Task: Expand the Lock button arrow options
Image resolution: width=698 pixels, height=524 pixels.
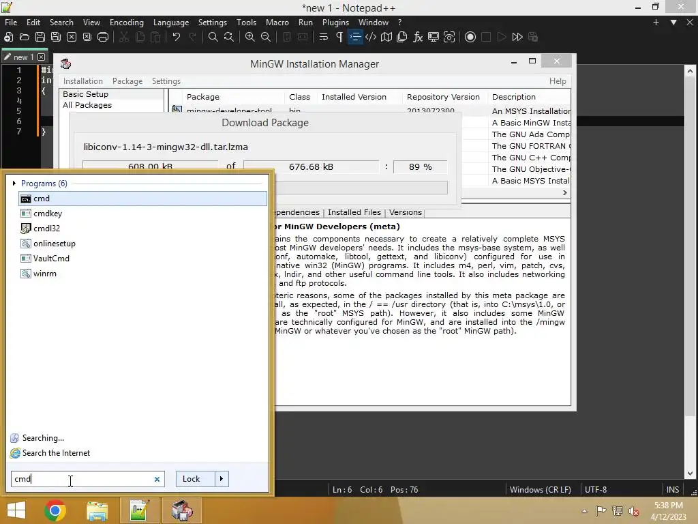Action: [222, 479]
